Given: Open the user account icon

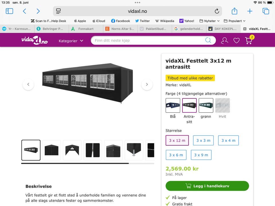Looking at the screenshot, I should click(225, 40).
